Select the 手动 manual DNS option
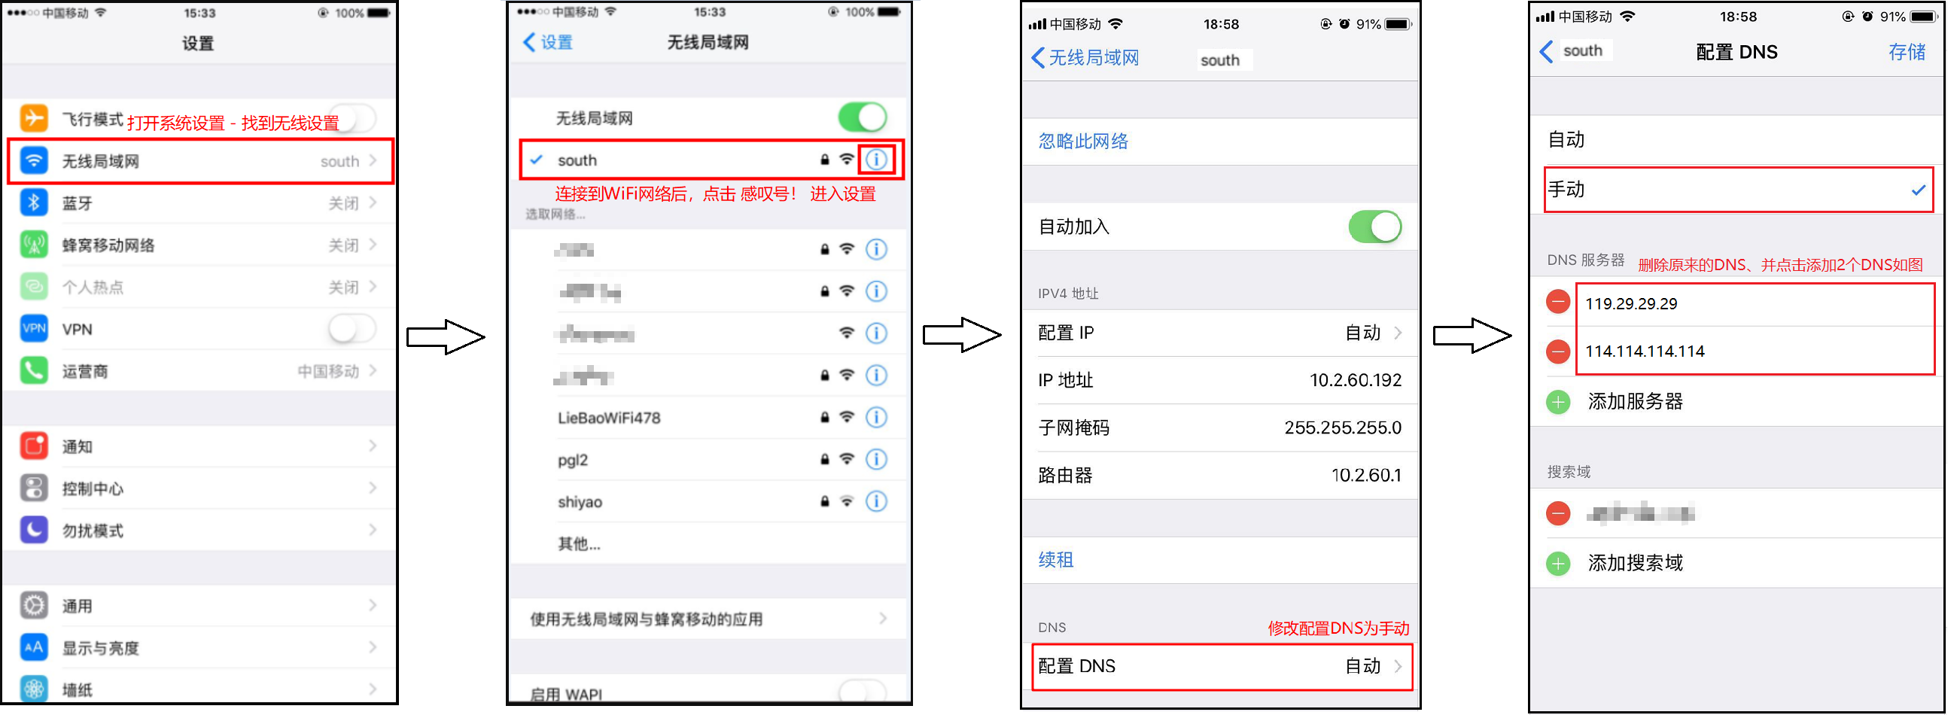Viewport: 1960px width, 715px height. click(x=1739, y=190)
